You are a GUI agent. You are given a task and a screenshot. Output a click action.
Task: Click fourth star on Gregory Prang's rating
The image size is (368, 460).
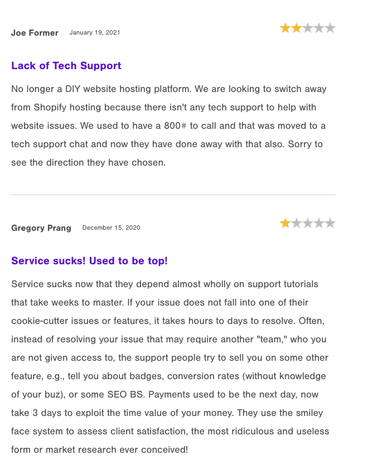319,224
